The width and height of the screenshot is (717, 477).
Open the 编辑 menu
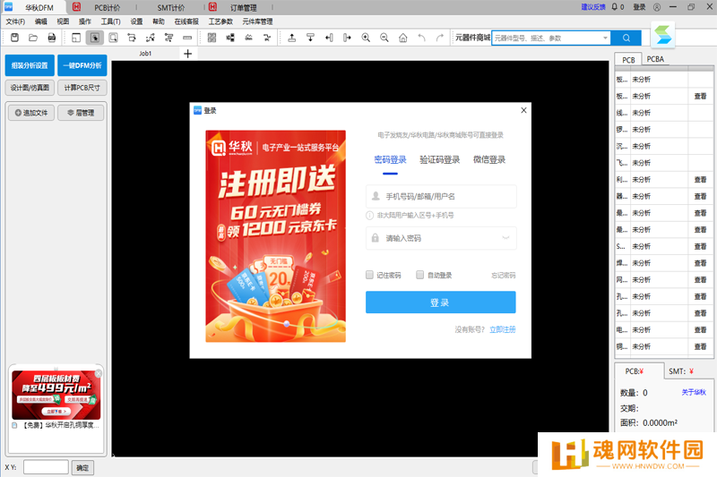(x=40, y=21)
